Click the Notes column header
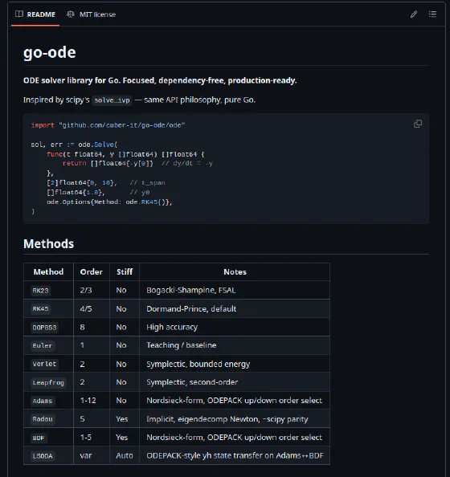 (235, 271)
